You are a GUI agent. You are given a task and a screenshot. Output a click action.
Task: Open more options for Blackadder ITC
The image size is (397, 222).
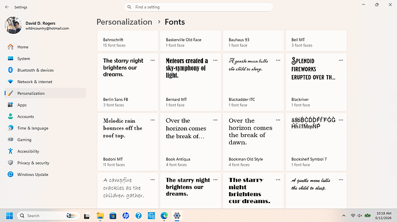point(278,60)
